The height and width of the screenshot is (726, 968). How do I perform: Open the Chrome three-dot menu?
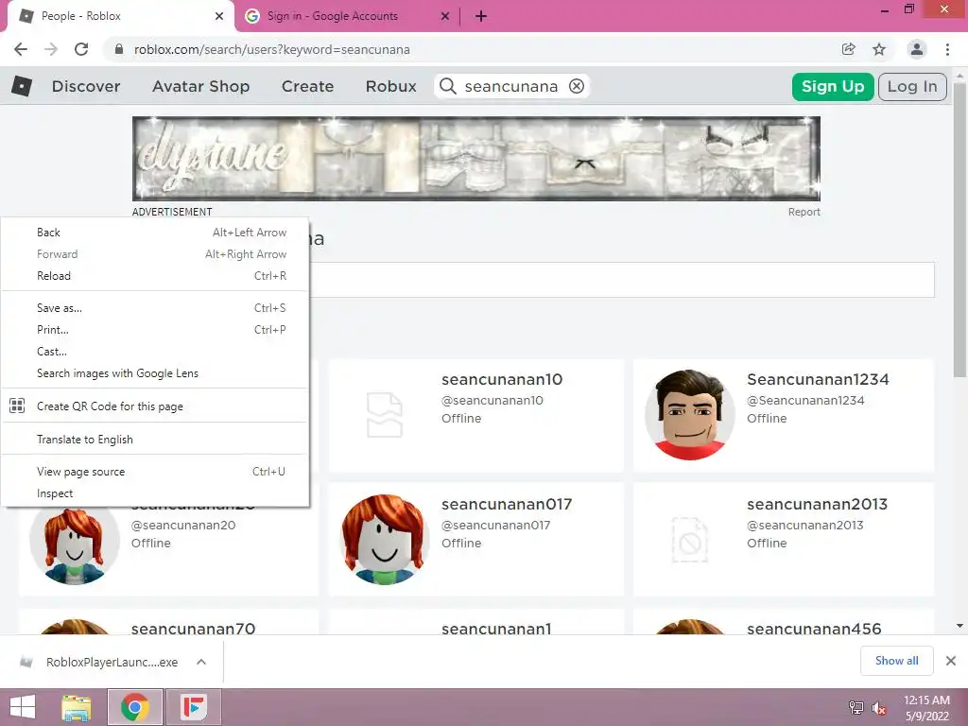[x=947, y=49]
